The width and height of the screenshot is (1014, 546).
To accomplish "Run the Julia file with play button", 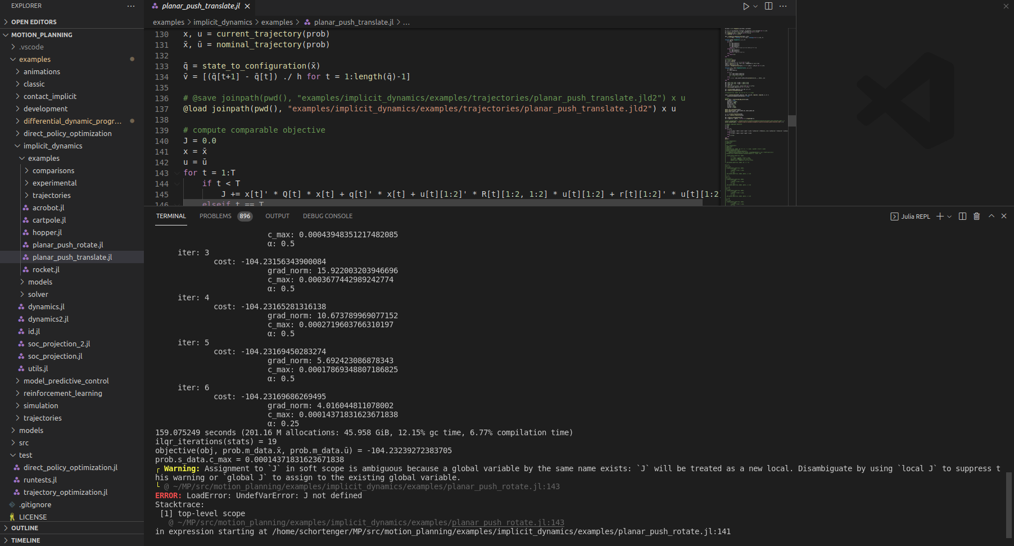I will pos(746,6).
